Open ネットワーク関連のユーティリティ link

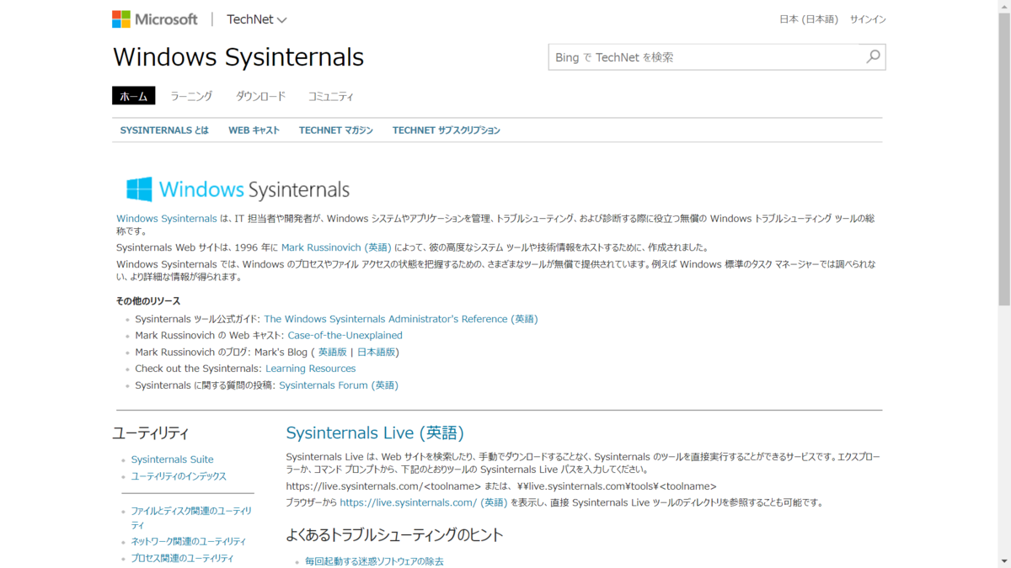[x=189, y=542]
